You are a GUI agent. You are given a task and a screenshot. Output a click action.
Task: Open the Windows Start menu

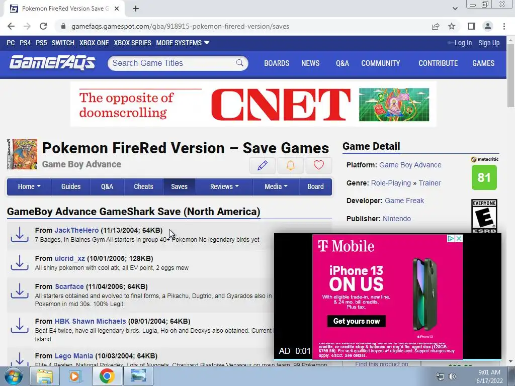coord(13,376)
